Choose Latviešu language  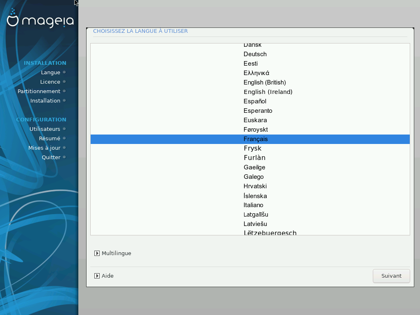(x=250, y=224)
